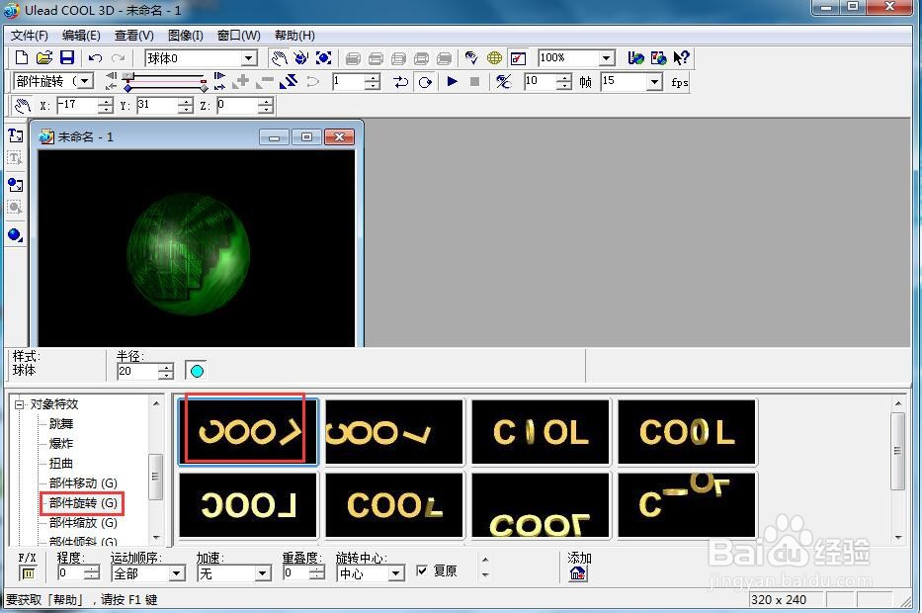The height and width of the screenshot is (613, 922).
Task: Click the hand icon beside the X coordinate
Action: point(23,106)
